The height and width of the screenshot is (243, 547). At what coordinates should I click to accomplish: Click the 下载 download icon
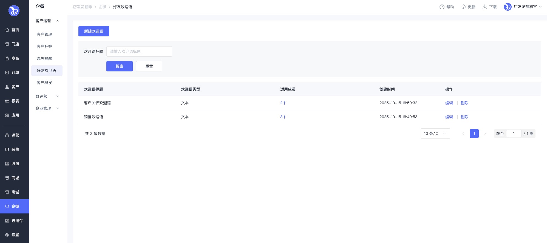[x=484, y=7]
